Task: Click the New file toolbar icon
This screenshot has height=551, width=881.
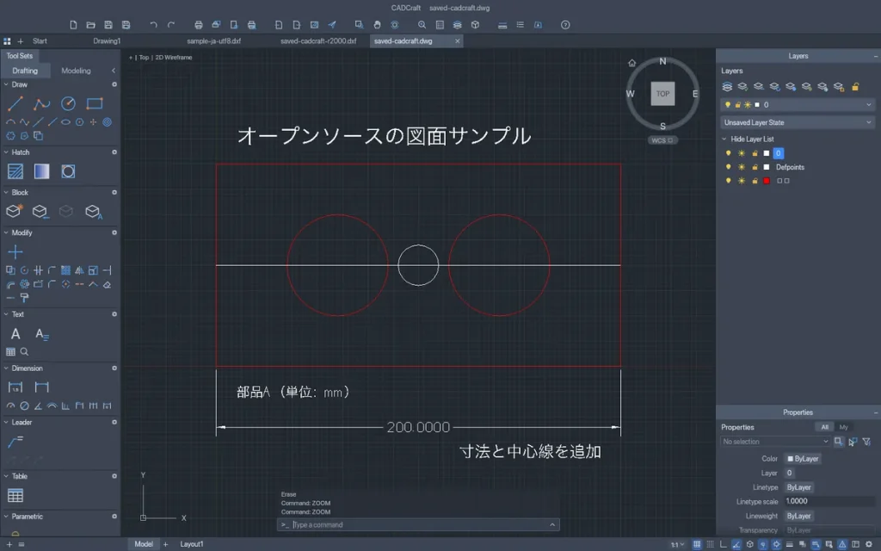Action: coord(73,25)
